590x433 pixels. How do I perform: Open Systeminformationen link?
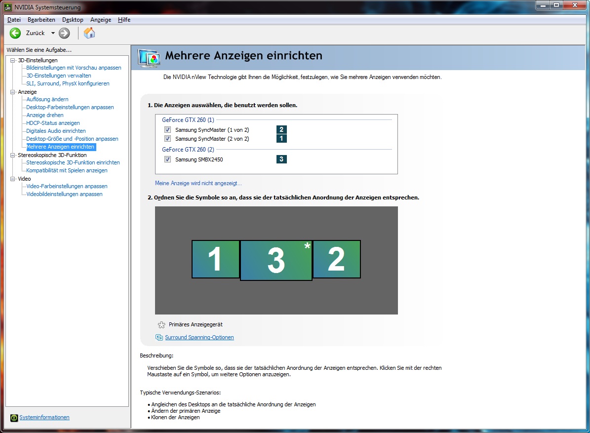tap(44, 417)
